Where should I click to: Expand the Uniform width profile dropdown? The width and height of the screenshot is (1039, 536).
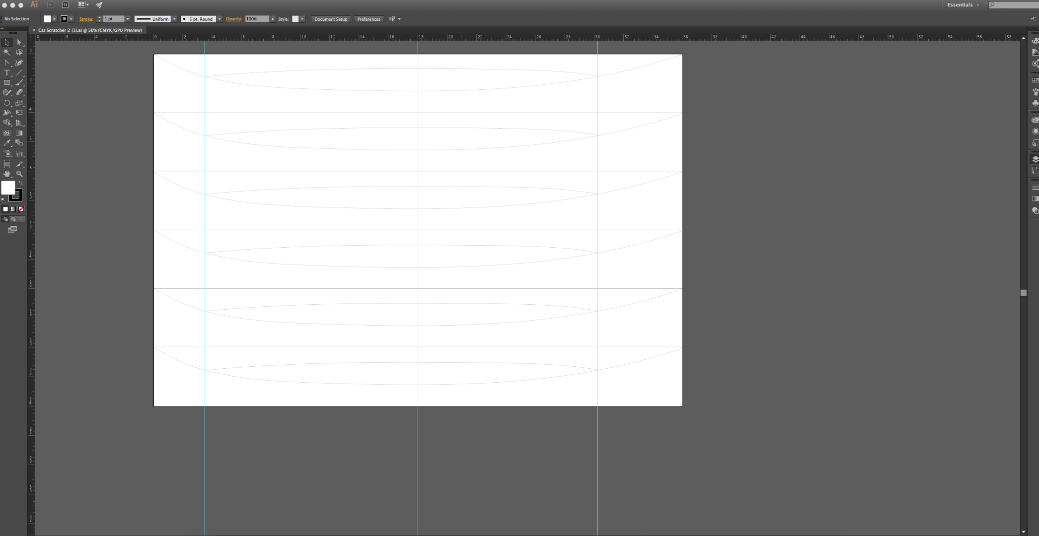coord(174,19)
